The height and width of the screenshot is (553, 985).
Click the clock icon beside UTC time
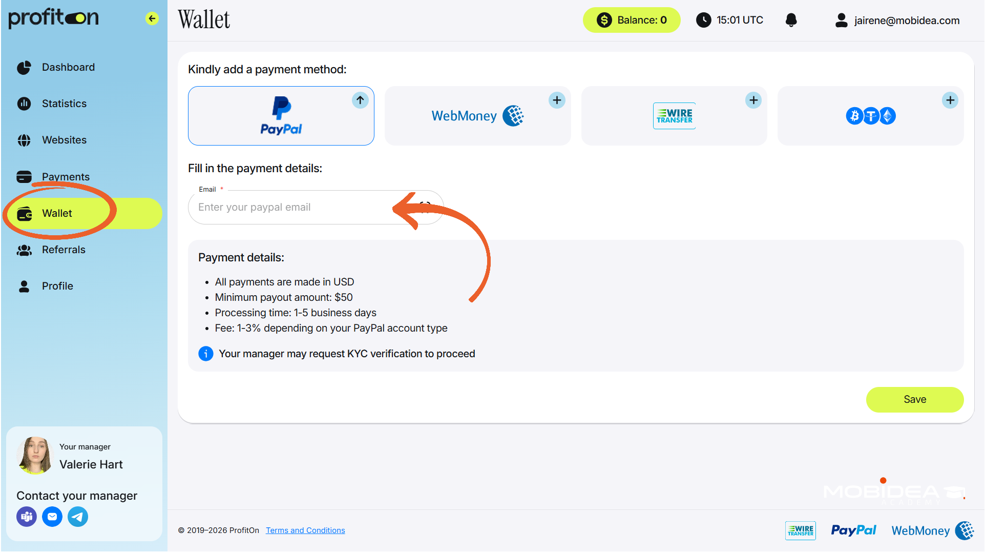703,20
